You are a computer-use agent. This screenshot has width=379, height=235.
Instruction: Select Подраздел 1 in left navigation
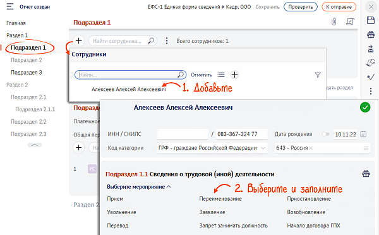pyautogui.click(x=28, y=47)
